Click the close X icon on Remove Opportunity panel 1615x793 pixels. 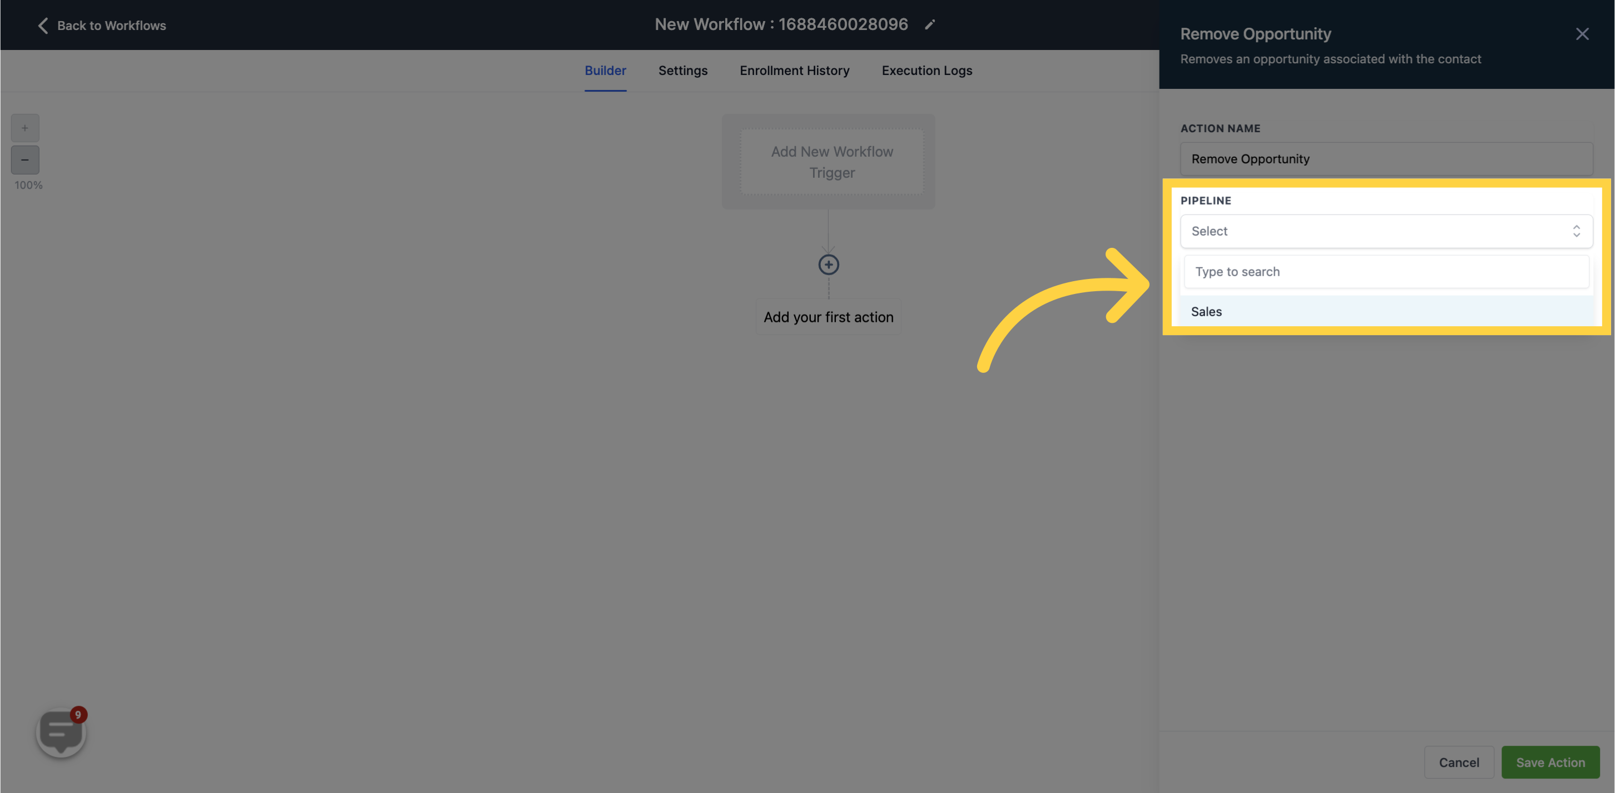pyautogui.click(x=1582, y=34)
